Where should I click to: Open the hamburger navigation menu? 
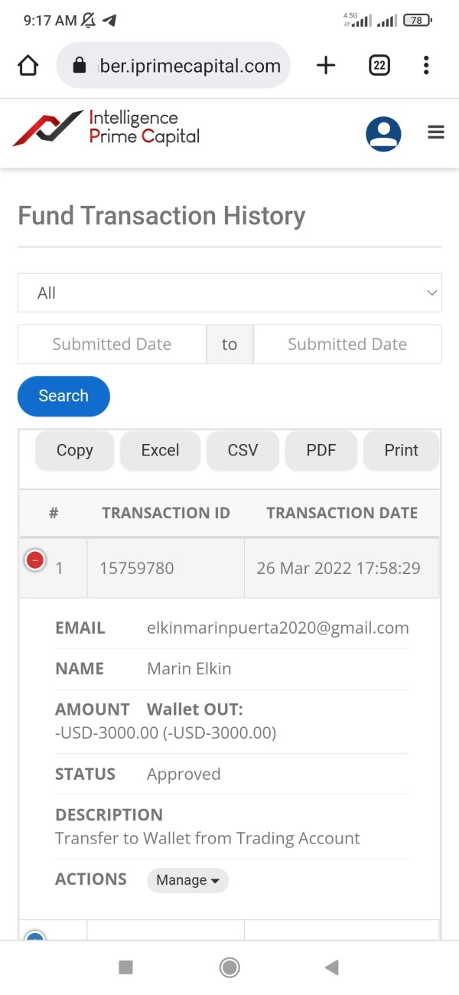tap(436, 133)
